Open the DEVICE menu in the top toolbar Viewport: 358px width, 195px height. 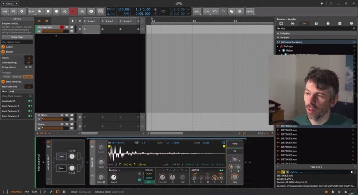coord(250,11)
